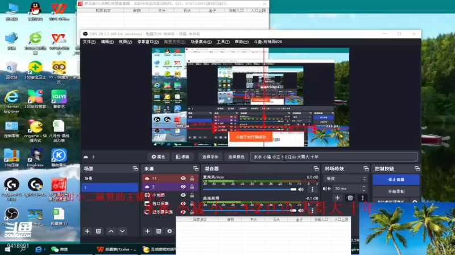Open iQIYI desktop icon

[59, 99]
